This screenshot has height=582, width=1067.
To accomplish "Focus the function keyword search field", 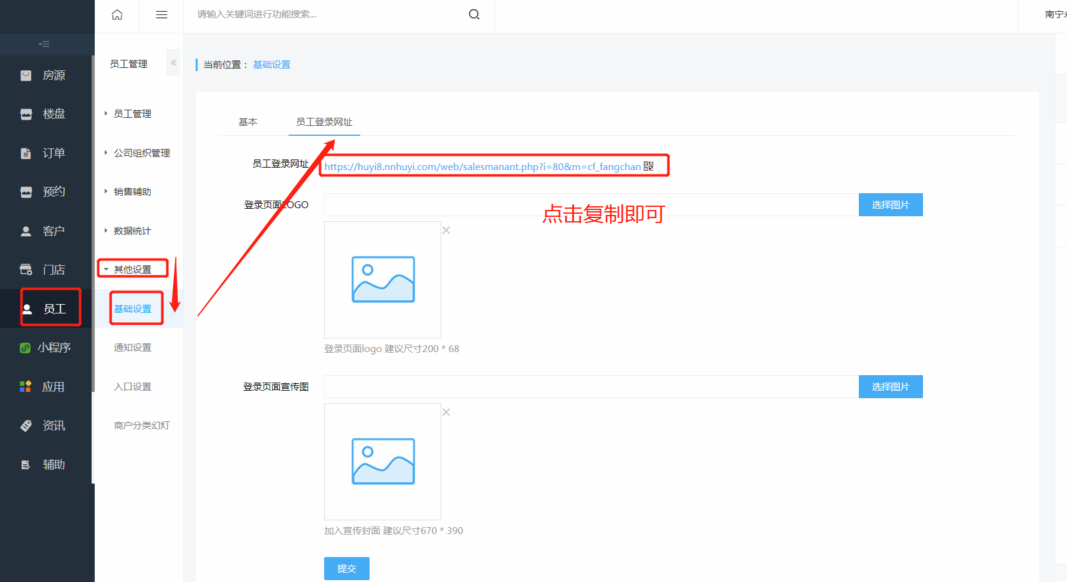I will (330, 14).
